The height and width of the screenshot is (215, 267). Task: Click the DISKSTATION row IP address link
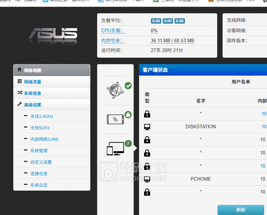(264, 126)
